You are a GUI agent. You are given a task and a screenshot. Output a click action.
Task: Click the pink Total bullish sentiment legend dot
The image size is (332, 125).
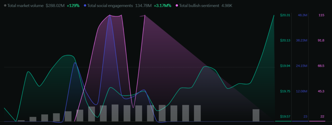[177, 6]
